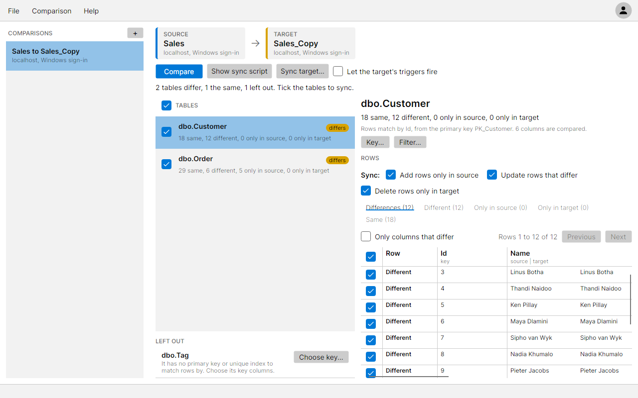The image size is (638, 398).
Task: Open the Comparison menu
Action: click(x=52, y=11)
